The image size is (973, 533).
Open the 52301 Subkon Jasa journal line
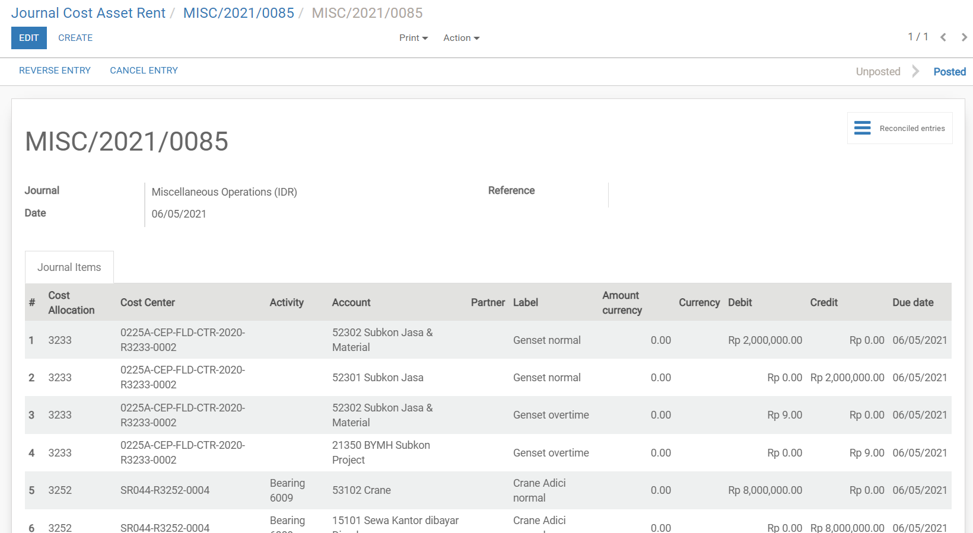click(377, 378)
